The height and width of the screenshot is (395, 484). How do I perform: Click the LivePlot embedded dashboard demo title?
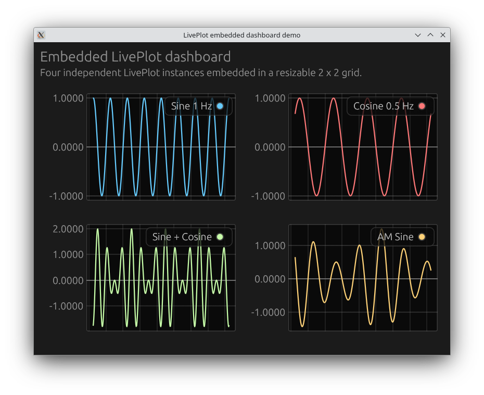[242, 35]
